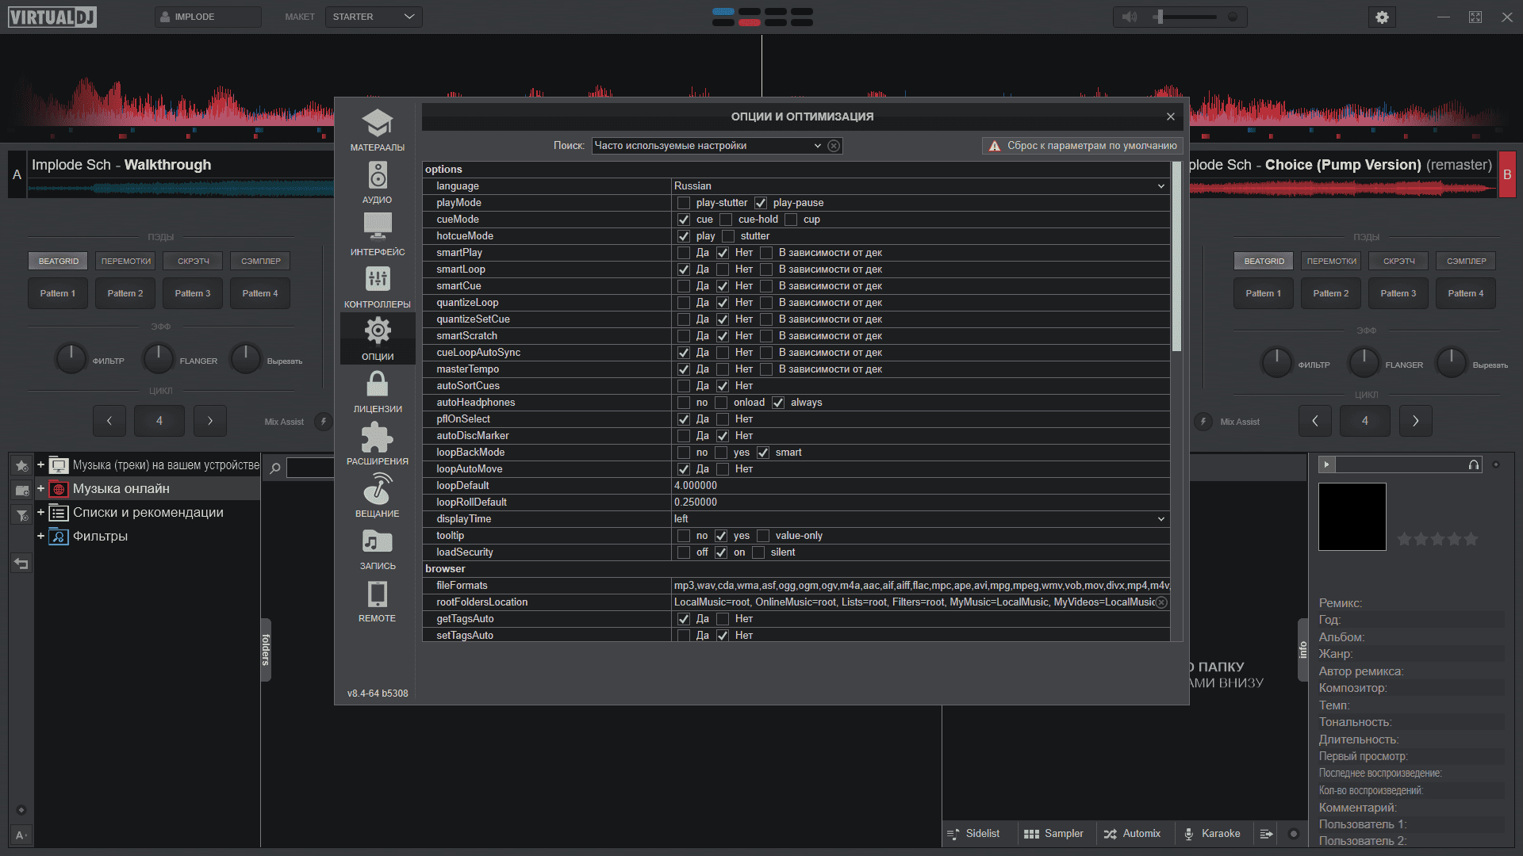Image resolution: width=1523 pixels, height=856 pixels.
Task: Toggle right deck Mix Assist icon
Action: (x=1203, y=422)
